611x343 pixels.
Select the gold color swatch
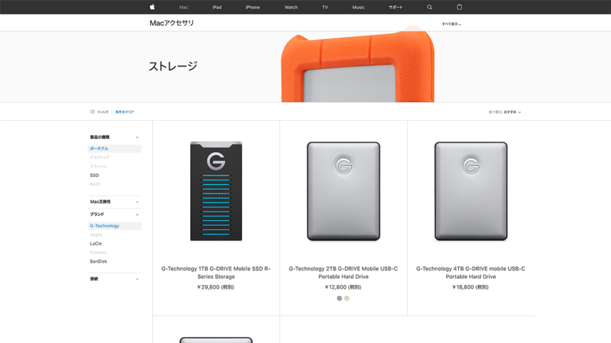[x=347, y=298]
